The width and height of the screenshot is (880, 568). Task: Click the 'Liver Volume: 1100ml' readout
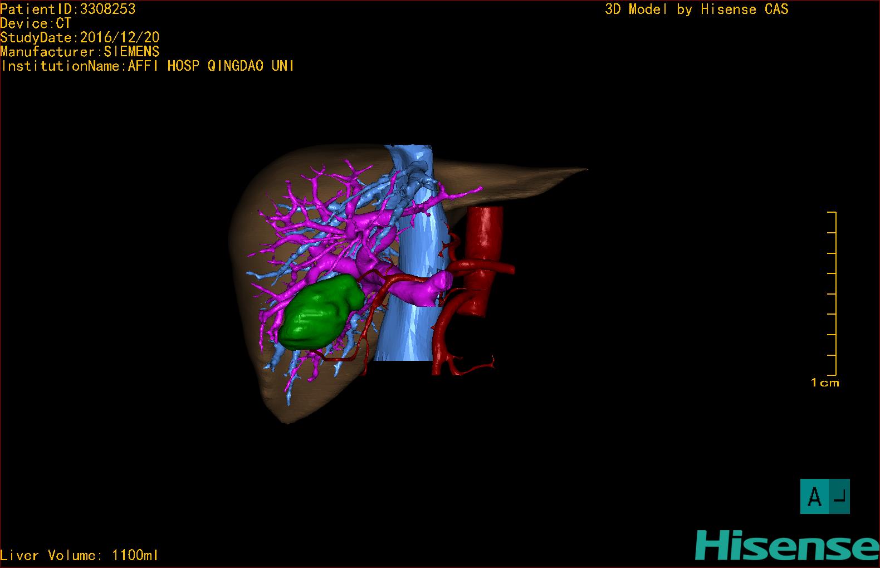coord(79,555)
